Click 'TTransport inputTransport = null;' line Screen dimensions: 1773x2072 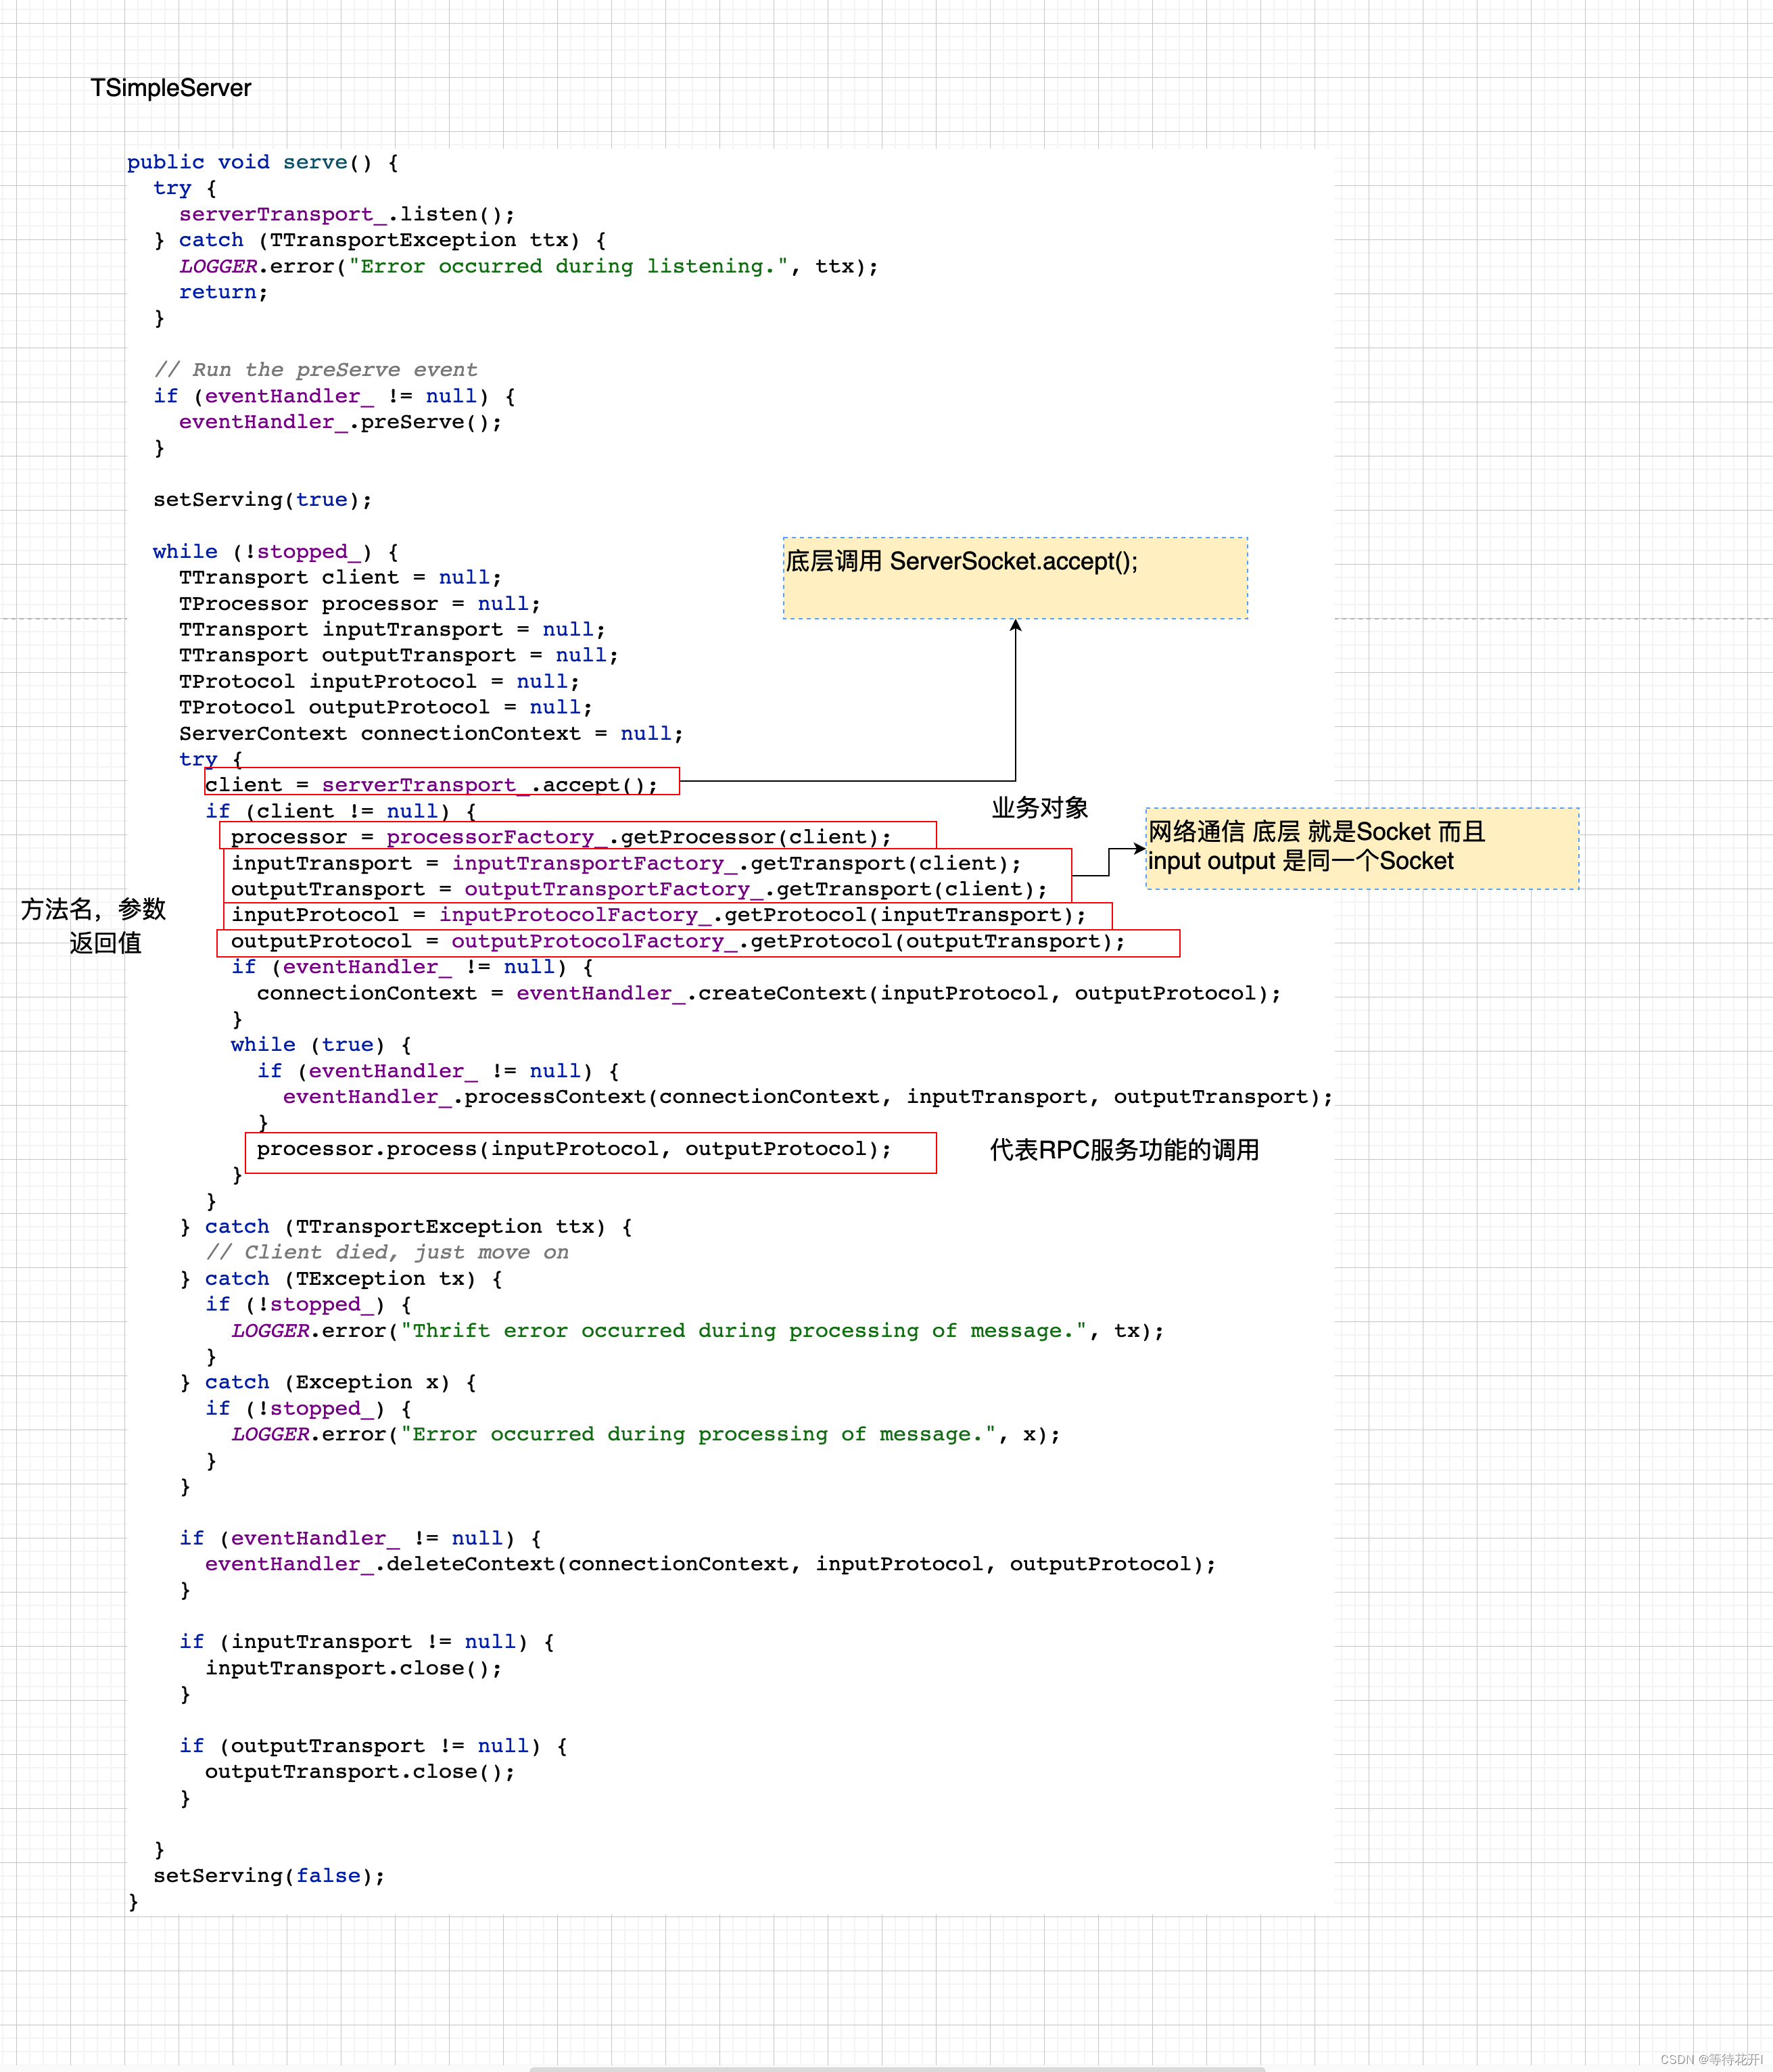pos(393,630)
